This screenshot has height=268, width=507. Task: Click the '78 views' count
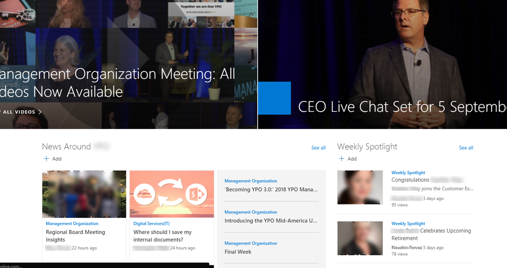point(399,254)
